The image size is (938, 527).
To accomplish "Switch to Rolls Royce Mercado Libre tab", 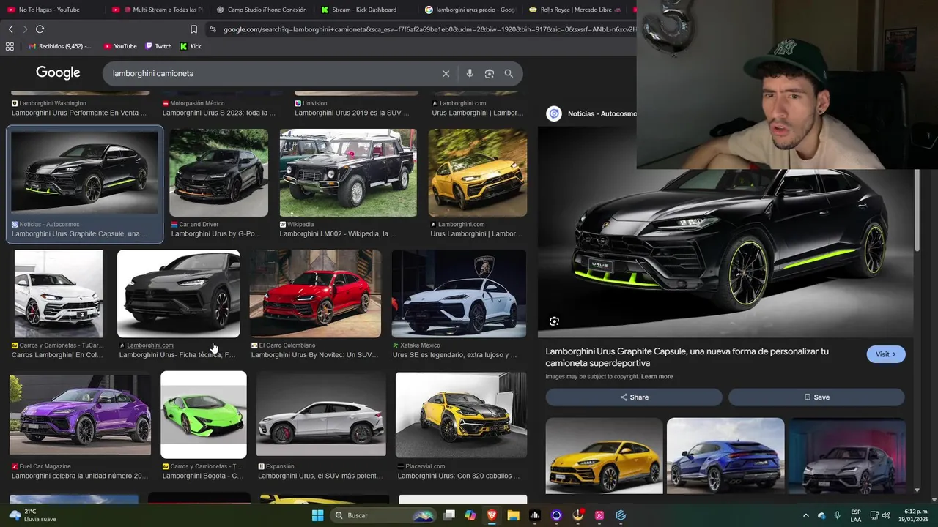I will pyautogui.click(x=576, y=10).
